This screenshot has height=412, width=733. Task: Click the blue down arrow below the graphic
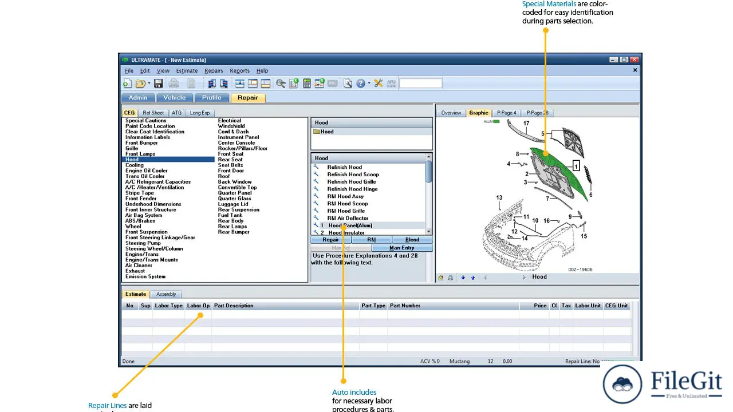point(463,278)
